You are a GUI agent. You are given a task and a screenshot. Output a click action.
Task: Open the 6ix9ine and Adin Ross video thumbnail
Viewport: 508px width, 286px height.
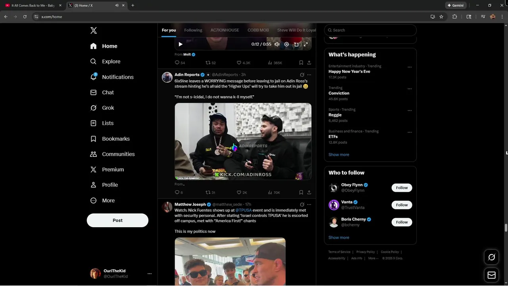[x=243, y=141]
